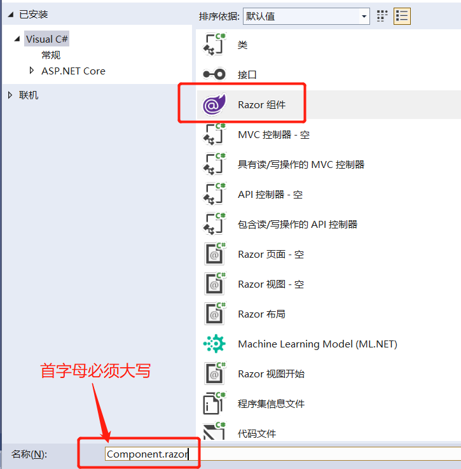Click the 代码文件 template icon
Image resolution: width=461 pixels, height=469 pixels.
214,431
